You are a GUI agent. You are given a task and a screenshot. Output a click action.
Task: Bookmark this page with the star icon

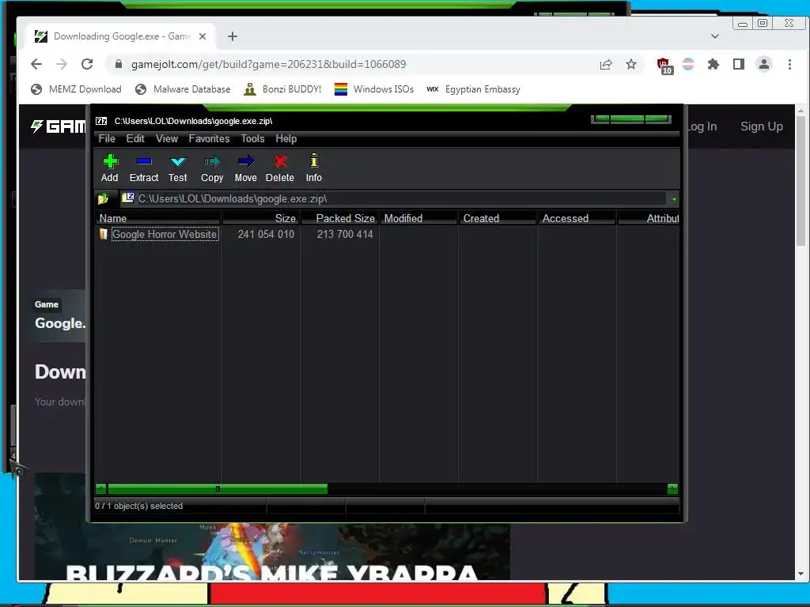tap(630, 64)
